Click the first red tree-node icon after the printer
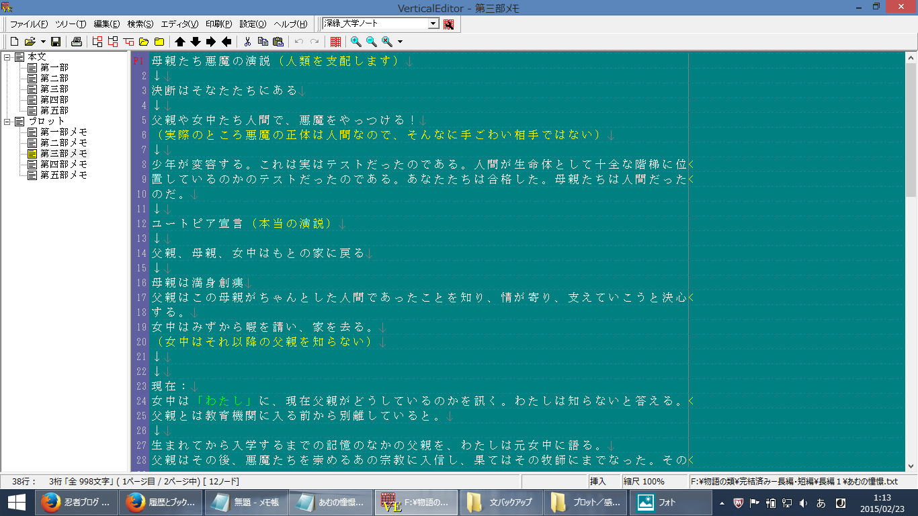This screenshot has height=516, width=918. (97, 42)
